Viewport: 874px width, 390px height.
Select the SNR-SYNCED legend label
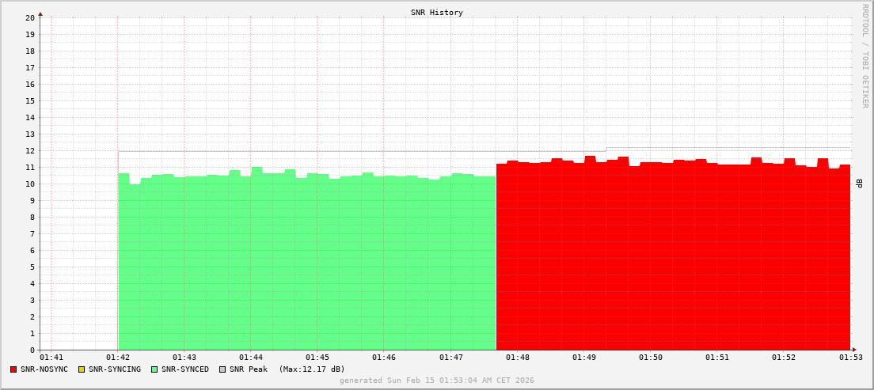pyautogui.click(x=185, y=369)
